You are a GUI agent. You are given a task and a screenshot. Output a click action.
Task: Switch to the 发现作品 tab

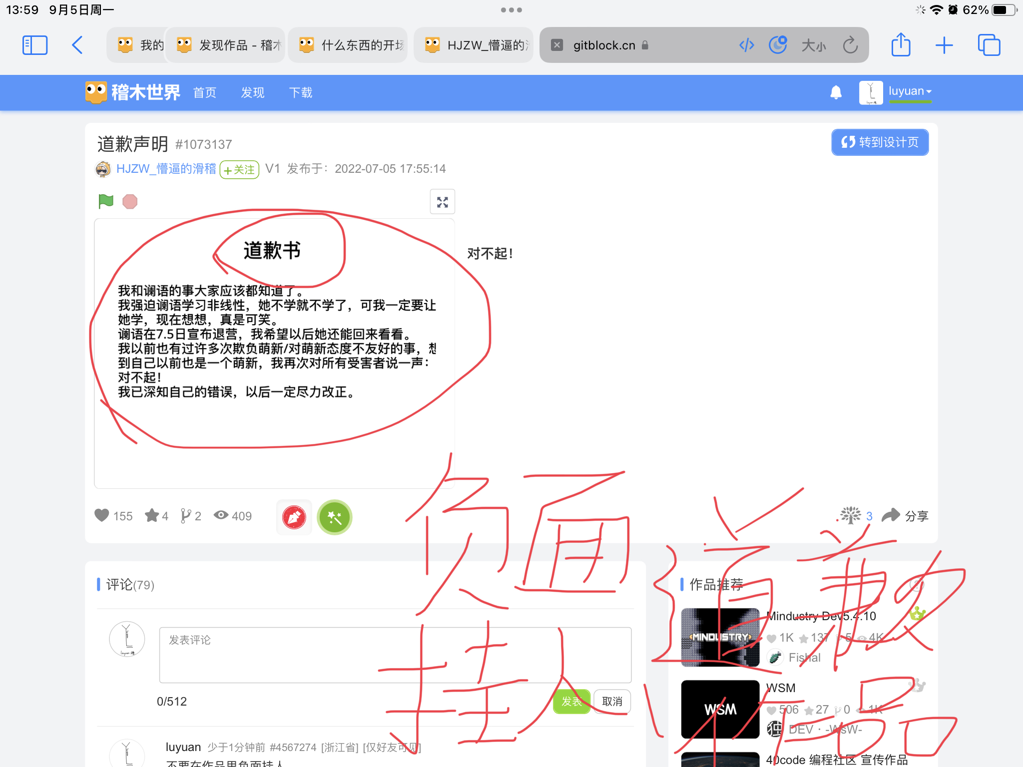point(226,45)
